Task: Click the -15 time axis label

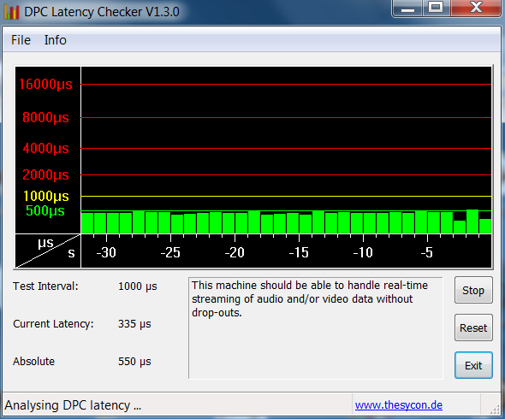Action: tap(299, 252)
